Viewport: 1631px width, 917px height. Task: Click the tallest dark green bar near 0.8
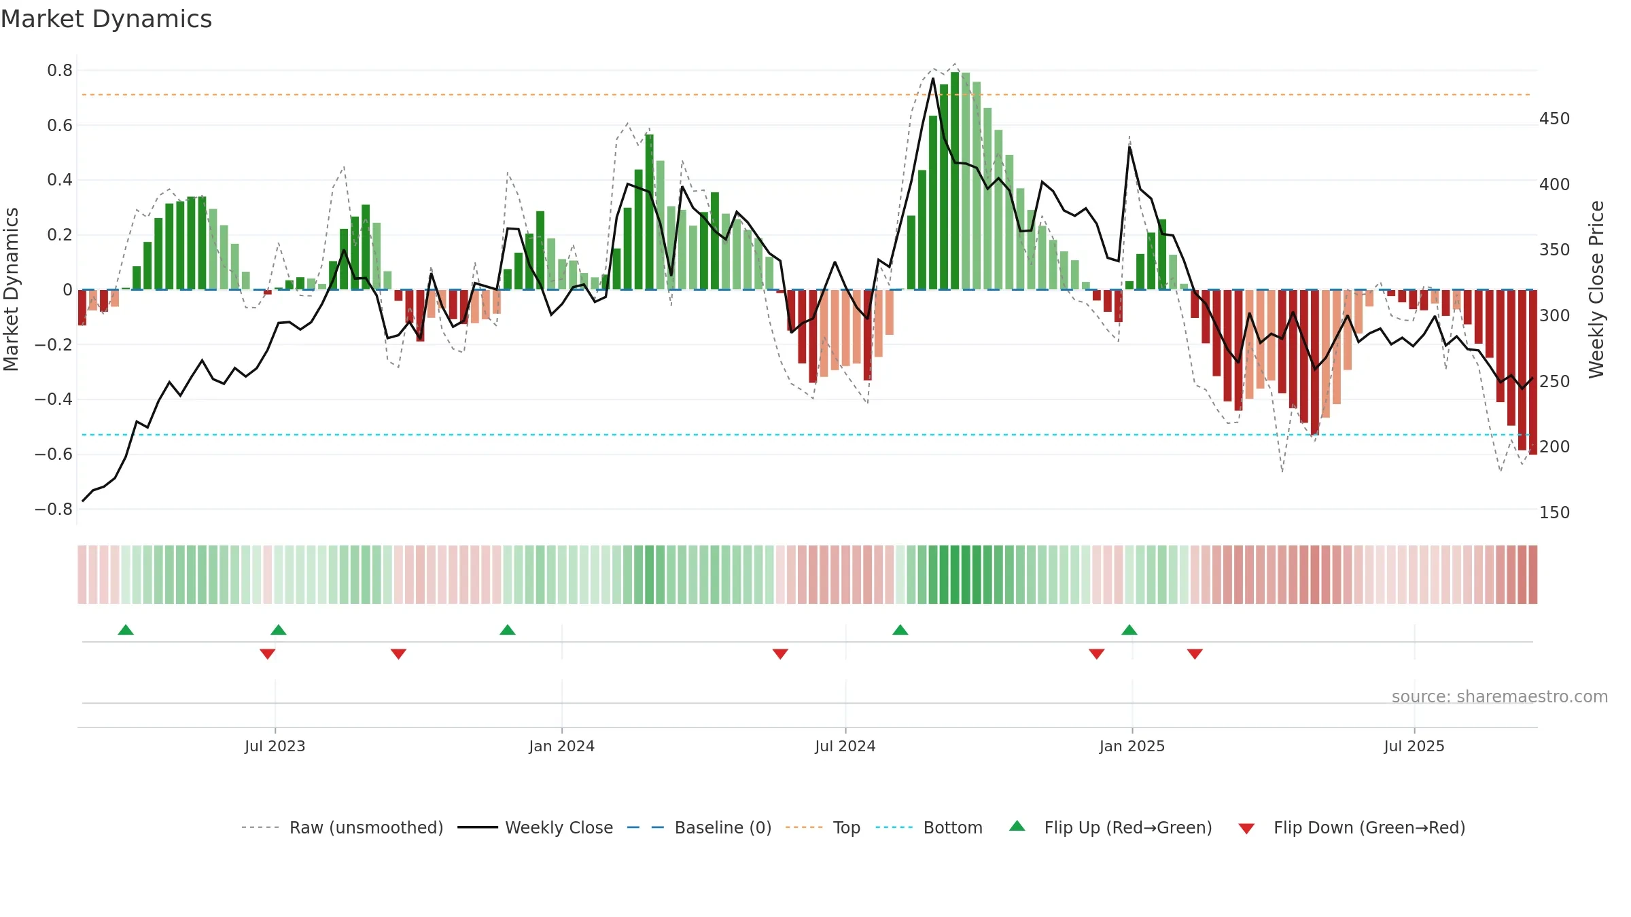tap(955, 181)
